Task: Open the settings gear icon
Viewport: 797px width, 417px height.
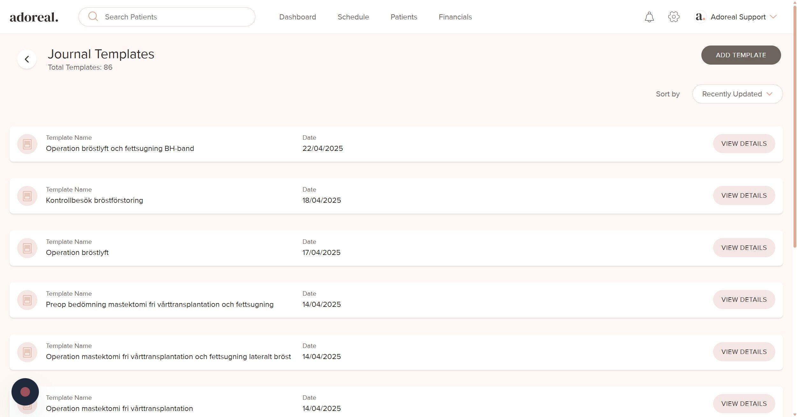Action: point(673,17)
